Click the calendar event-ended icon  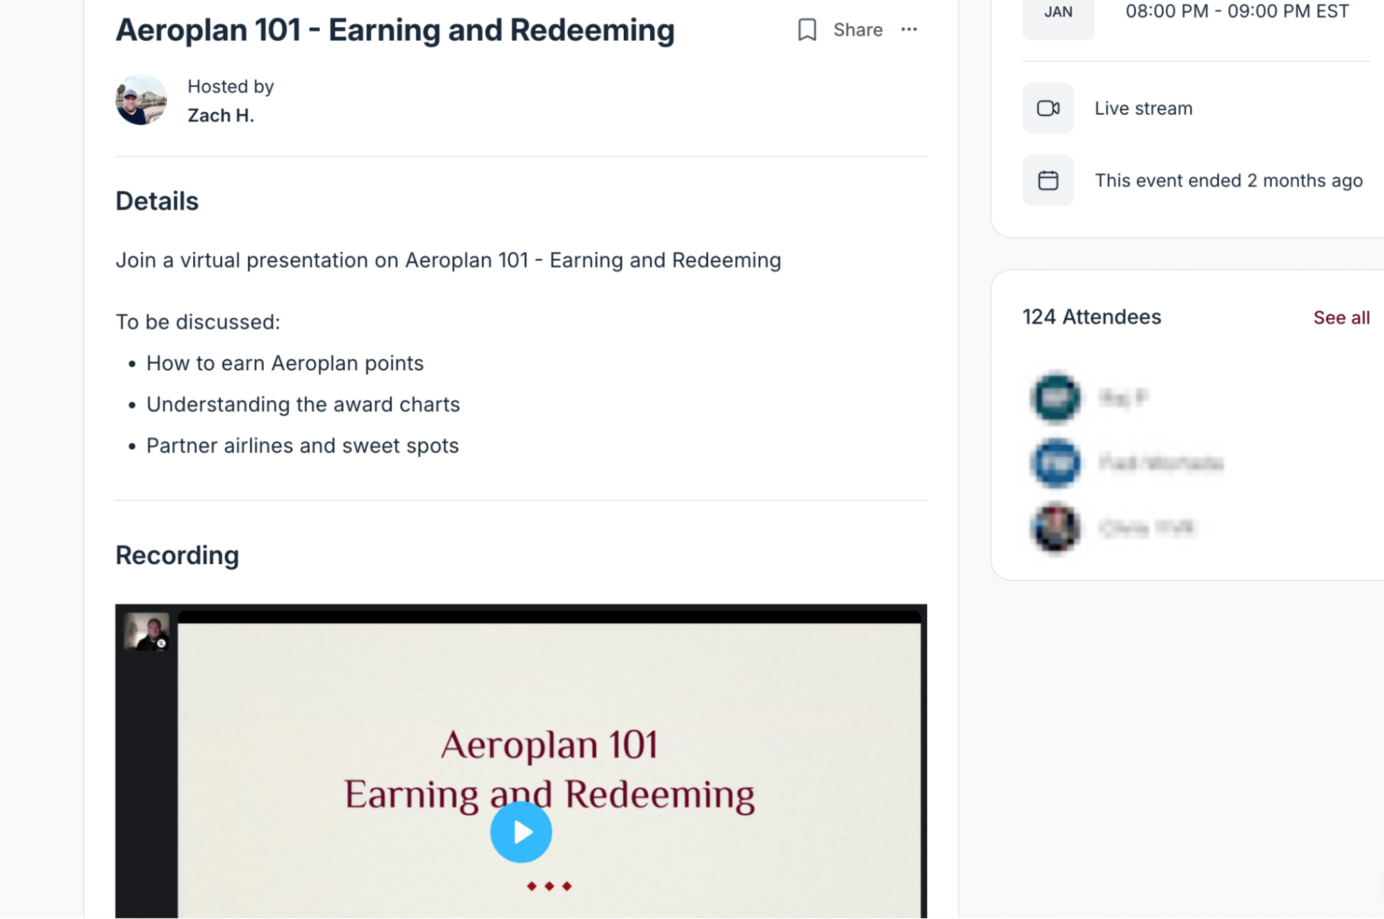point(1048,181)
